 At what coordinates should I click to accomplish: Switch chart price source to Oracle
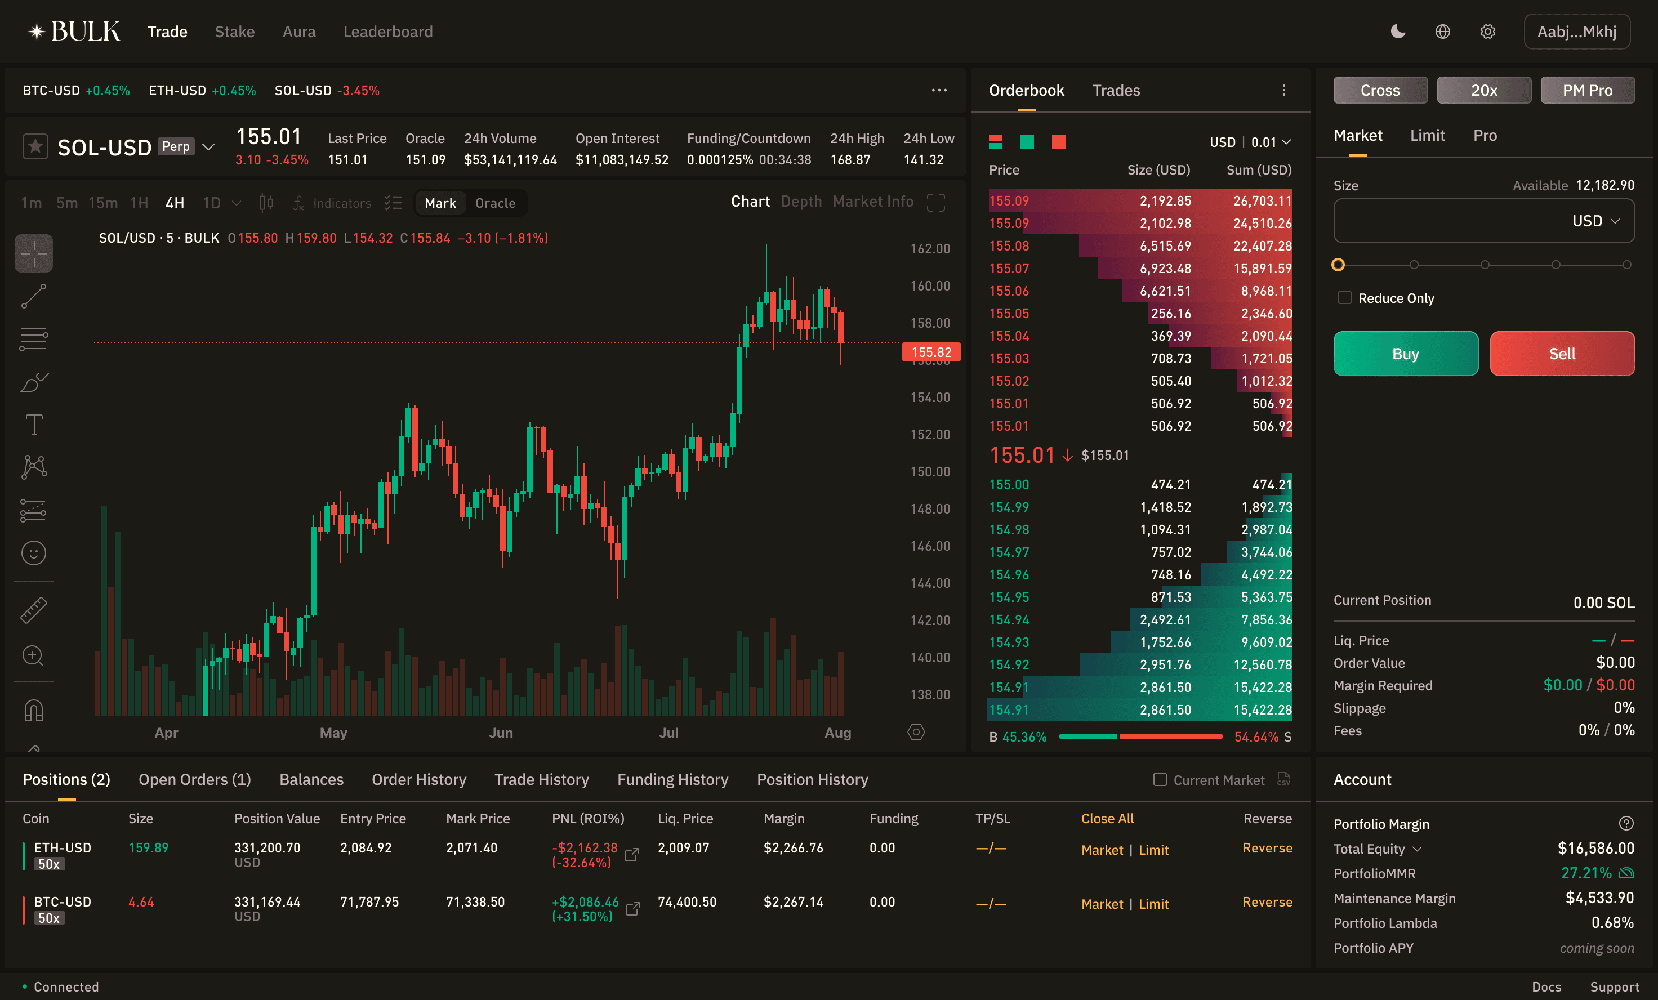(x=494, y=203)
